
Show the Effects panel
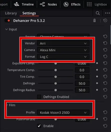coord(72,4)
